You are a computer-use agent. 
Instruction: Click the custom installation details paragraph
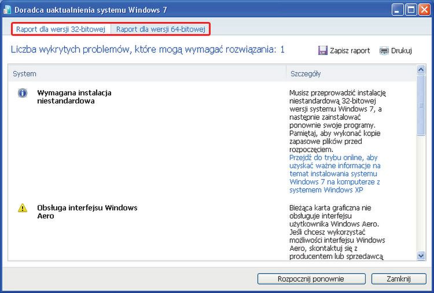point(337,121)
